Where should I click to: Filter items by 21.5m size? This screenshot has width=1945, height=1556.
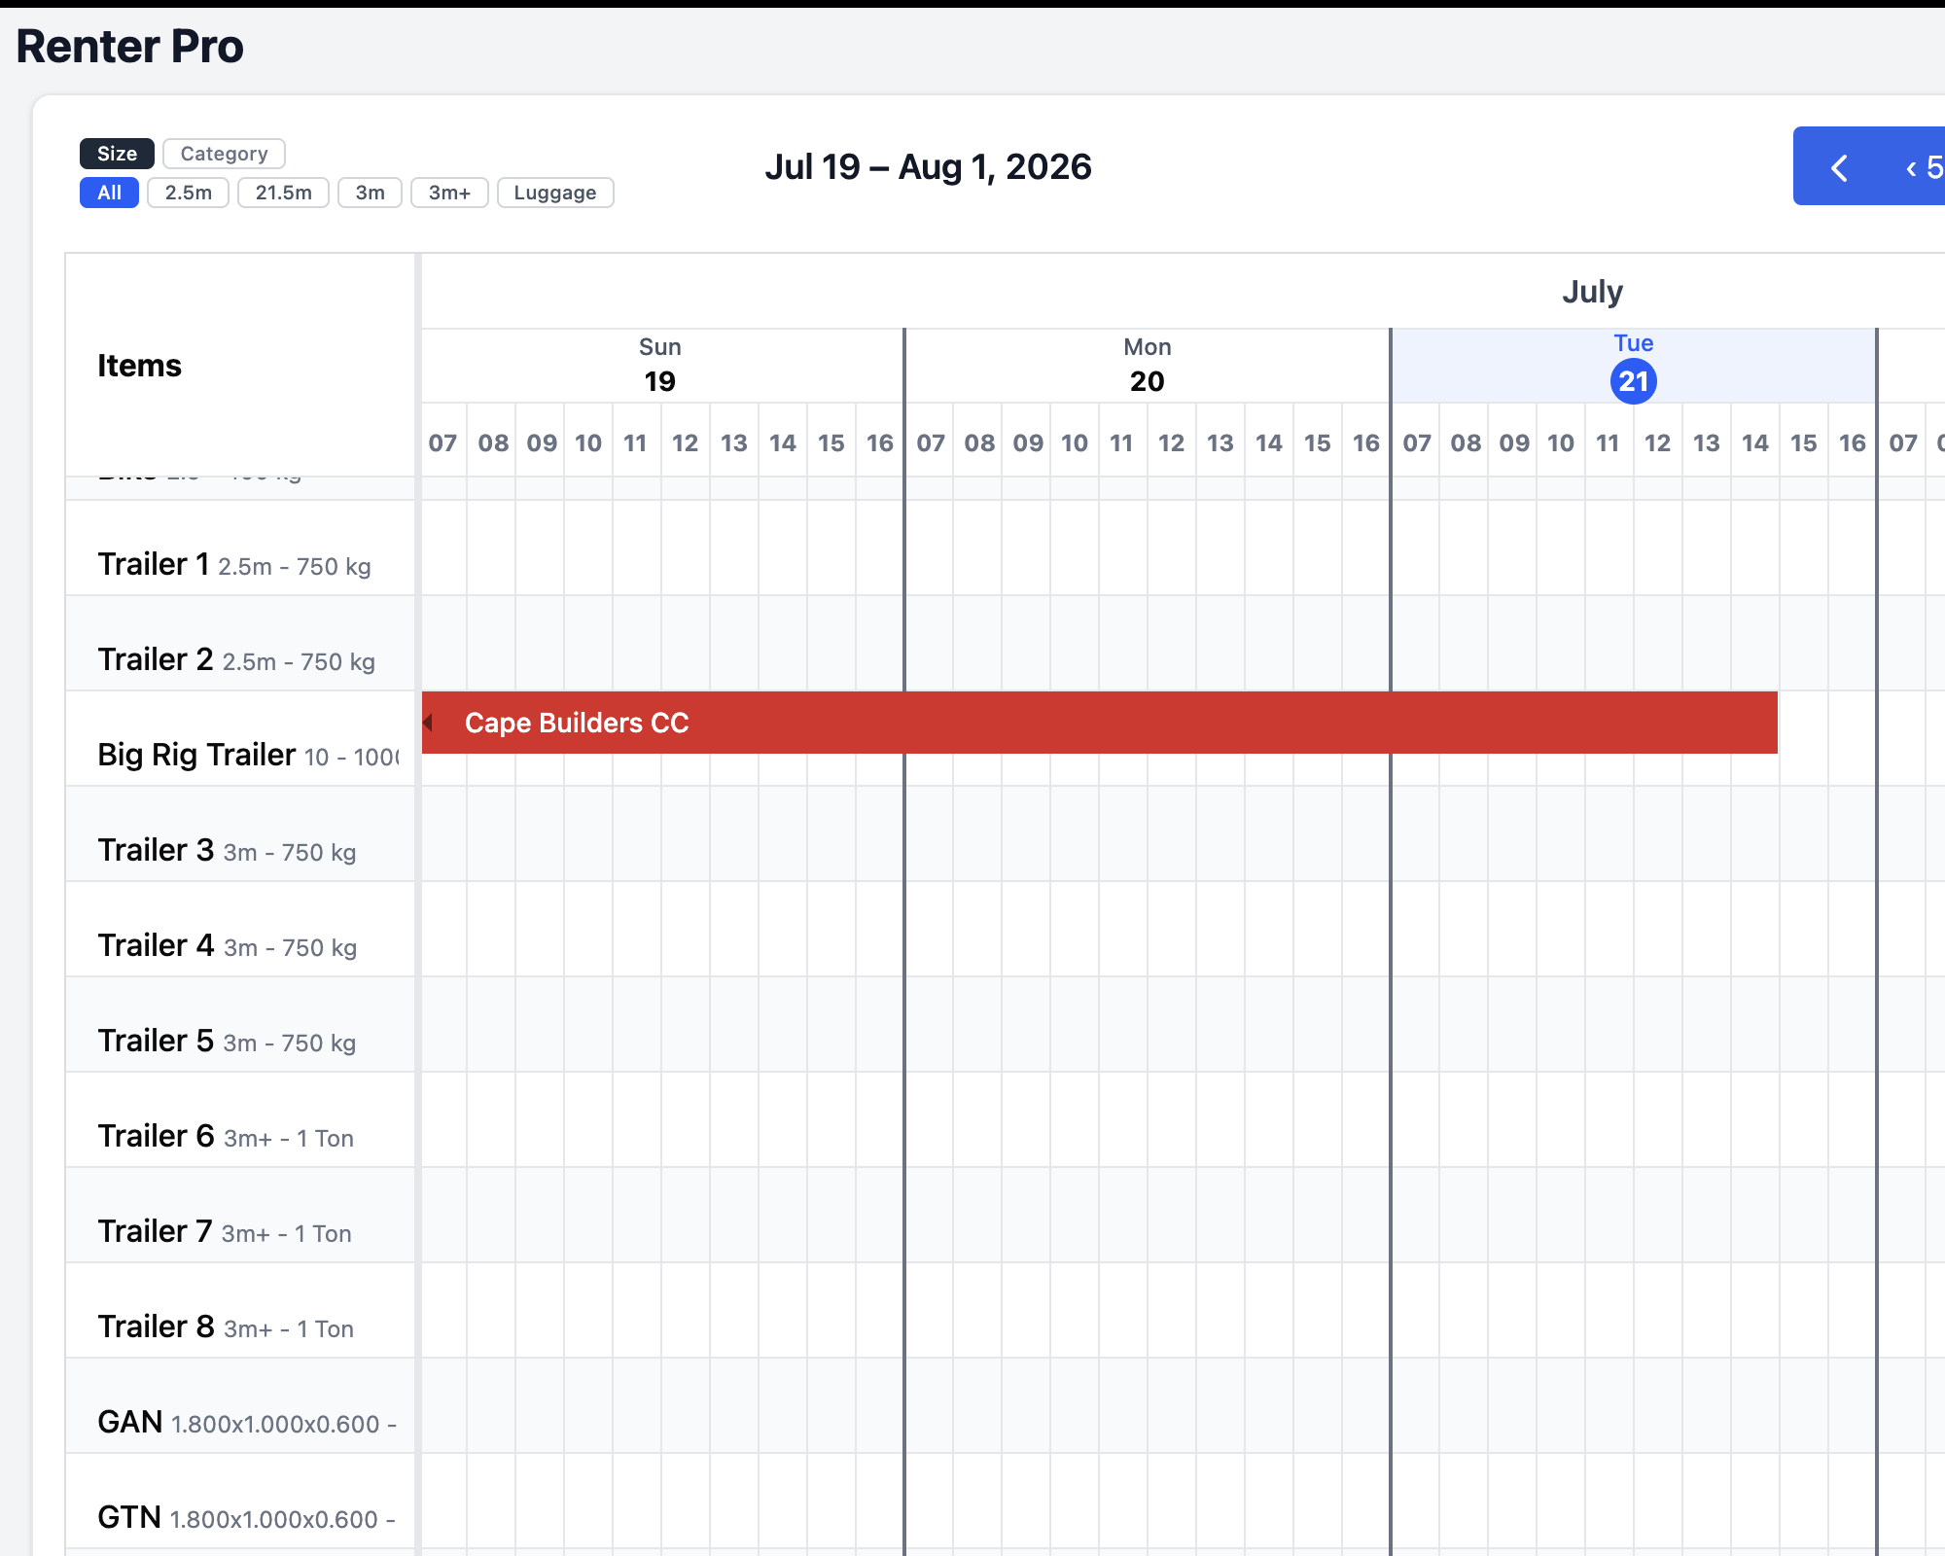(x=283, y=193)
